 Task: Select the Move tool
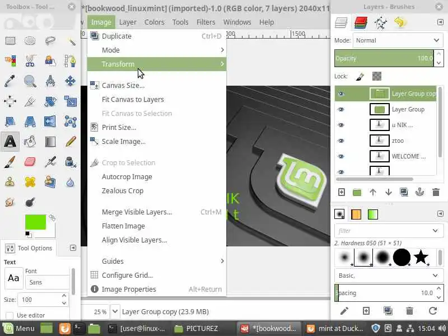(x=71, y=81)
